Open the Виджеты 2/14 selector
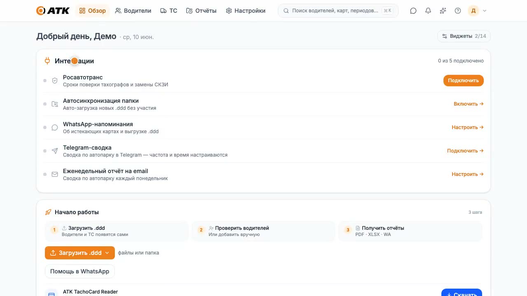The image size is (527, 296). coord(464,36)
